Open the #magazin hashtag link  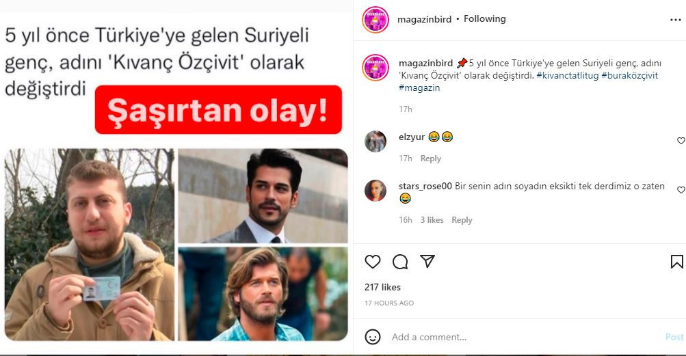coord(419,87)
